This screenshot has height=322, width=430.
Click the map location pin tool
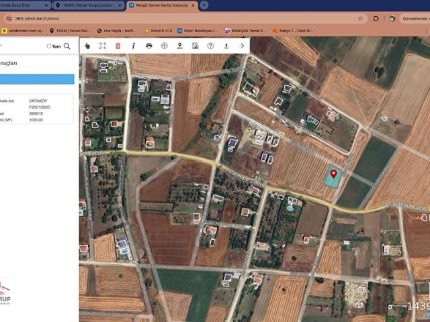point(179,46)
